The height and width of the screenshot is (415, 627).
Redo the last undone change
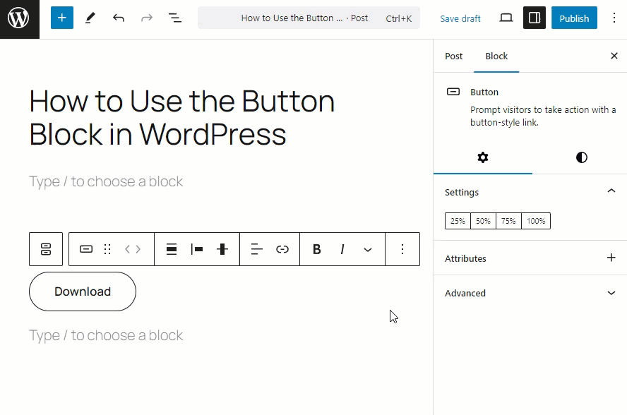point(147,18)
